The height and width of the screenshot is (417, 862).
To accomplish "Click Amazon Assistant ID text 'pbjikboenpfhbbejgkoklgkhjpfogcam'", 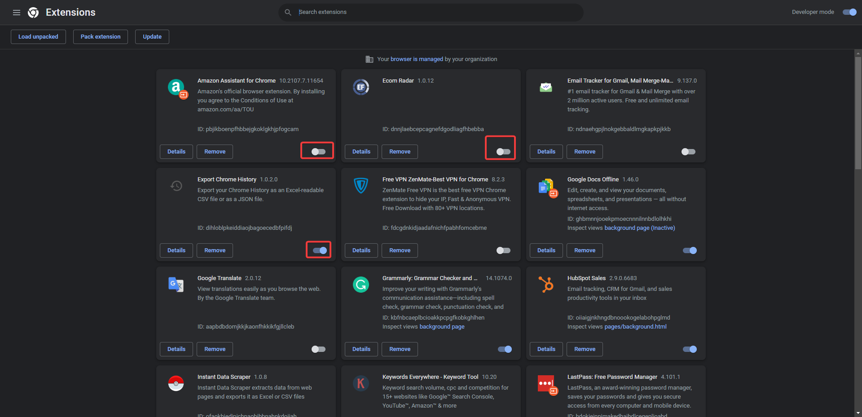I will [x=252, y=129].
